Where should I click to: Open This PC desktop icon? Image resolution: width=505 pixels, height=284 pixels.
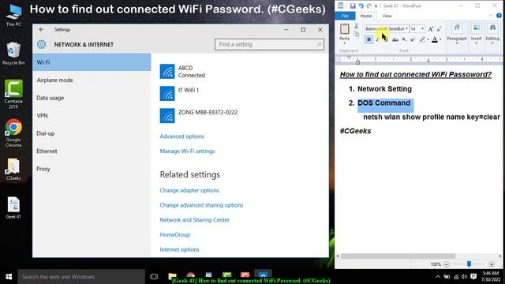coord(13,16)
